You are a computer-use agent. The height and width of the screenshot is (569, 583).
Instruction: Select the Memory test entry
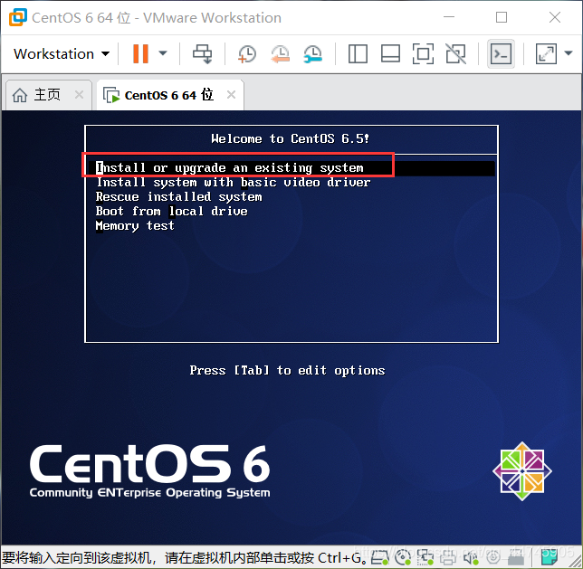(x=135, y=226)
